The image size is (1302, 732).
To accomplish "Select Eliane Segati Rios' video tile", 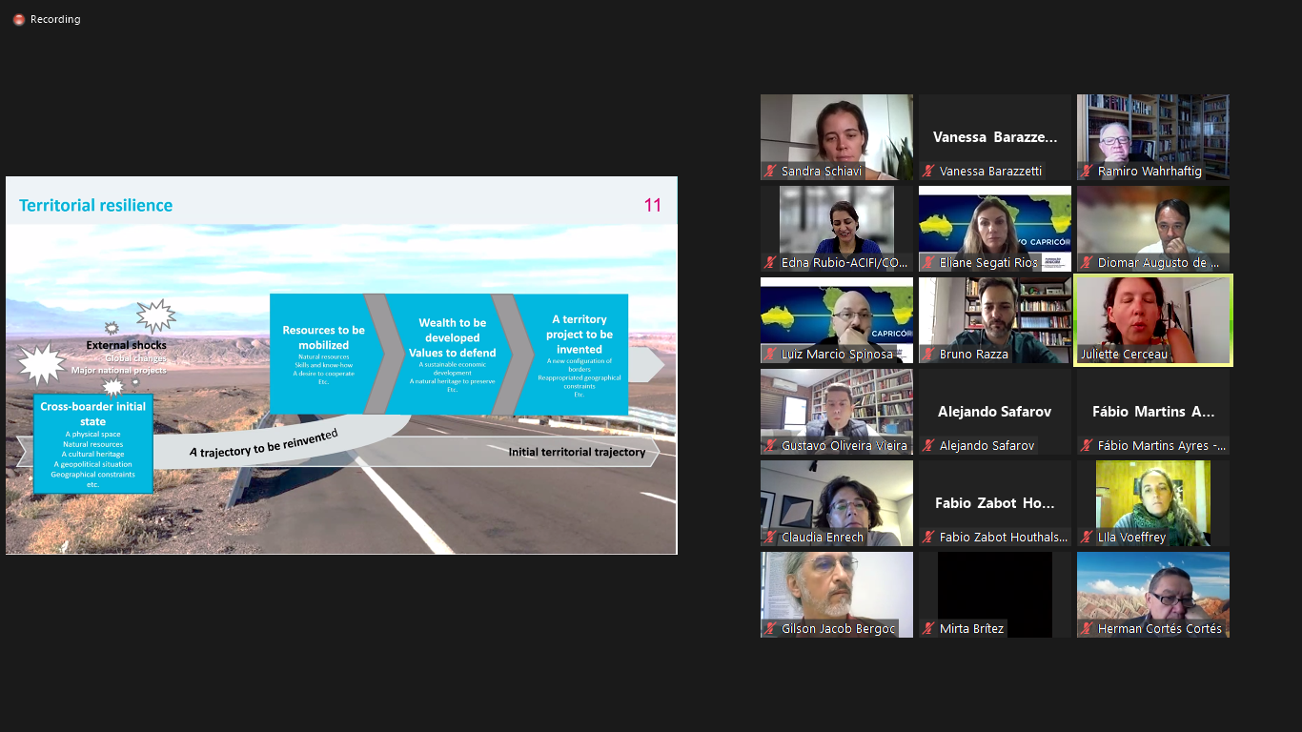I will [995, 229].
